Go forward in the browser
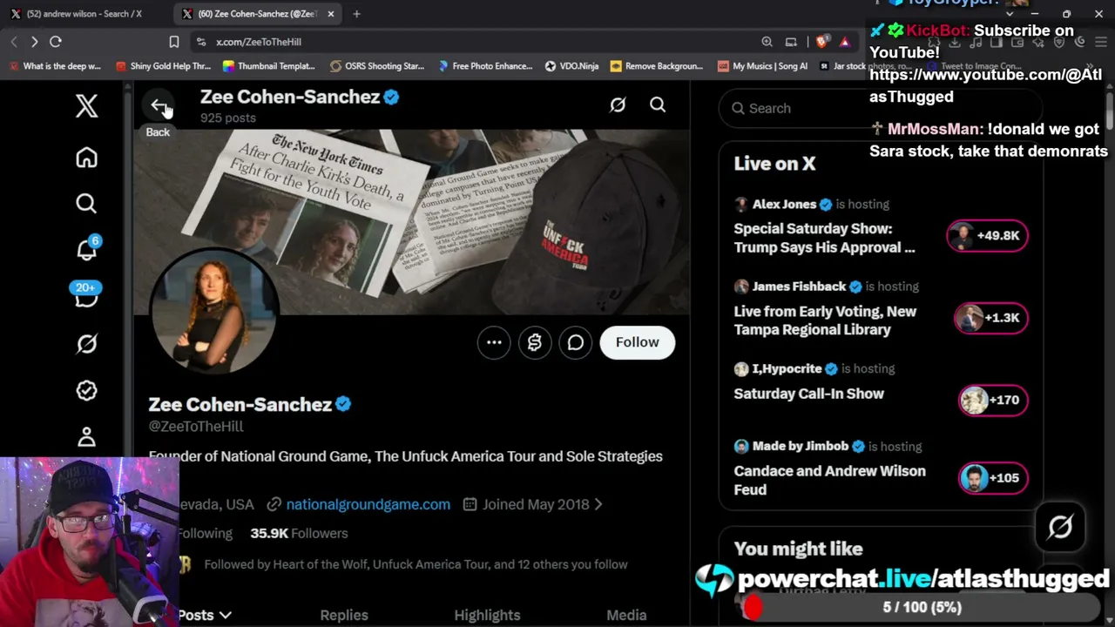This screenshot has height=627, width=1115. click(x=34, y=42)
